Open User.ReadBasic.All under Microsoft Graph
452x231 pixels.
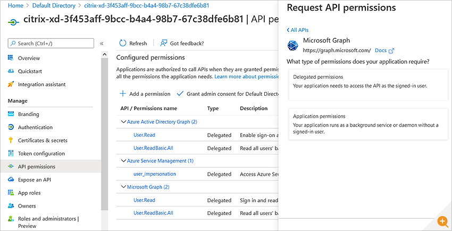[153, 213]
